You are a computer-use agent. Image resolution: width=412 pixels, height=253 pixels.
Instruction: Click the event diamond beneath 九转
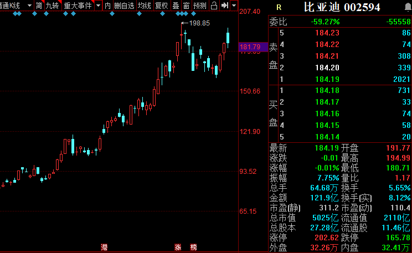(47, 14)
